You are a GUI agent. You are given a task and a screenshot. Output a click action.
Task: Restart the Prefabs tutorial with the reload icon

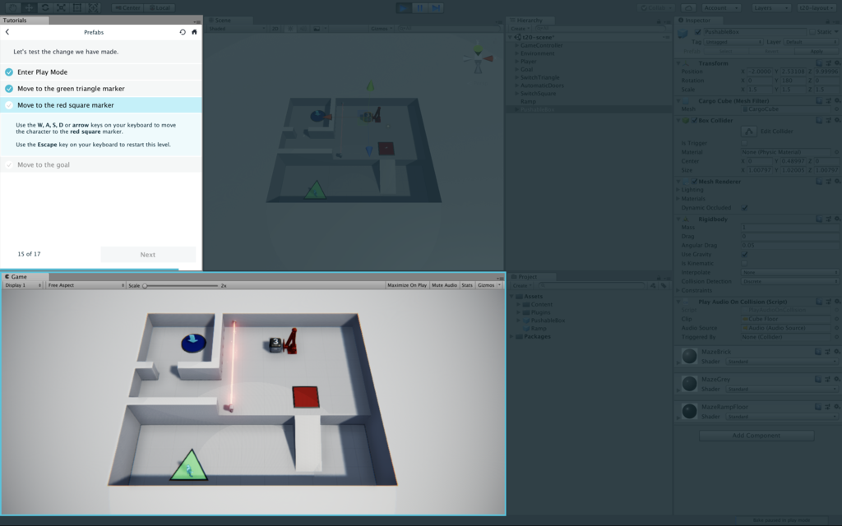point(183,32)
